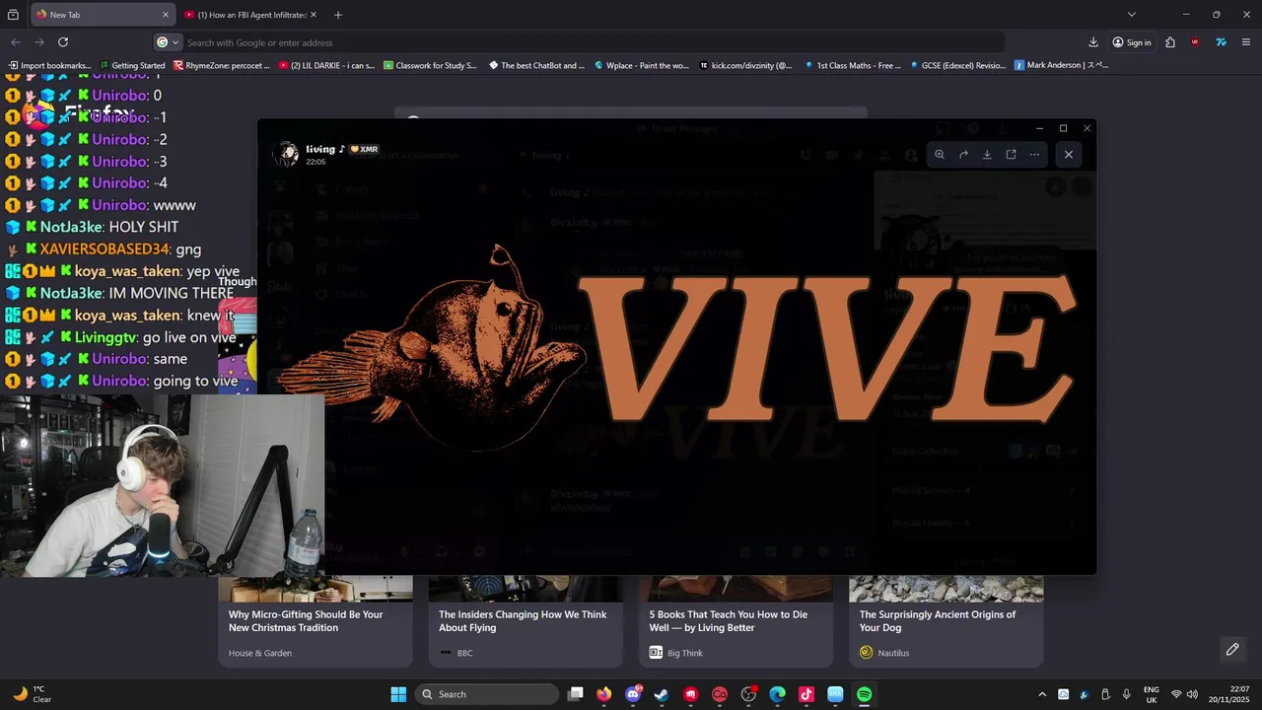The width and height of the screenshot is (1262, 710).
Task: Switch to the FBI Agent video tab
Action: click(249, 15)
